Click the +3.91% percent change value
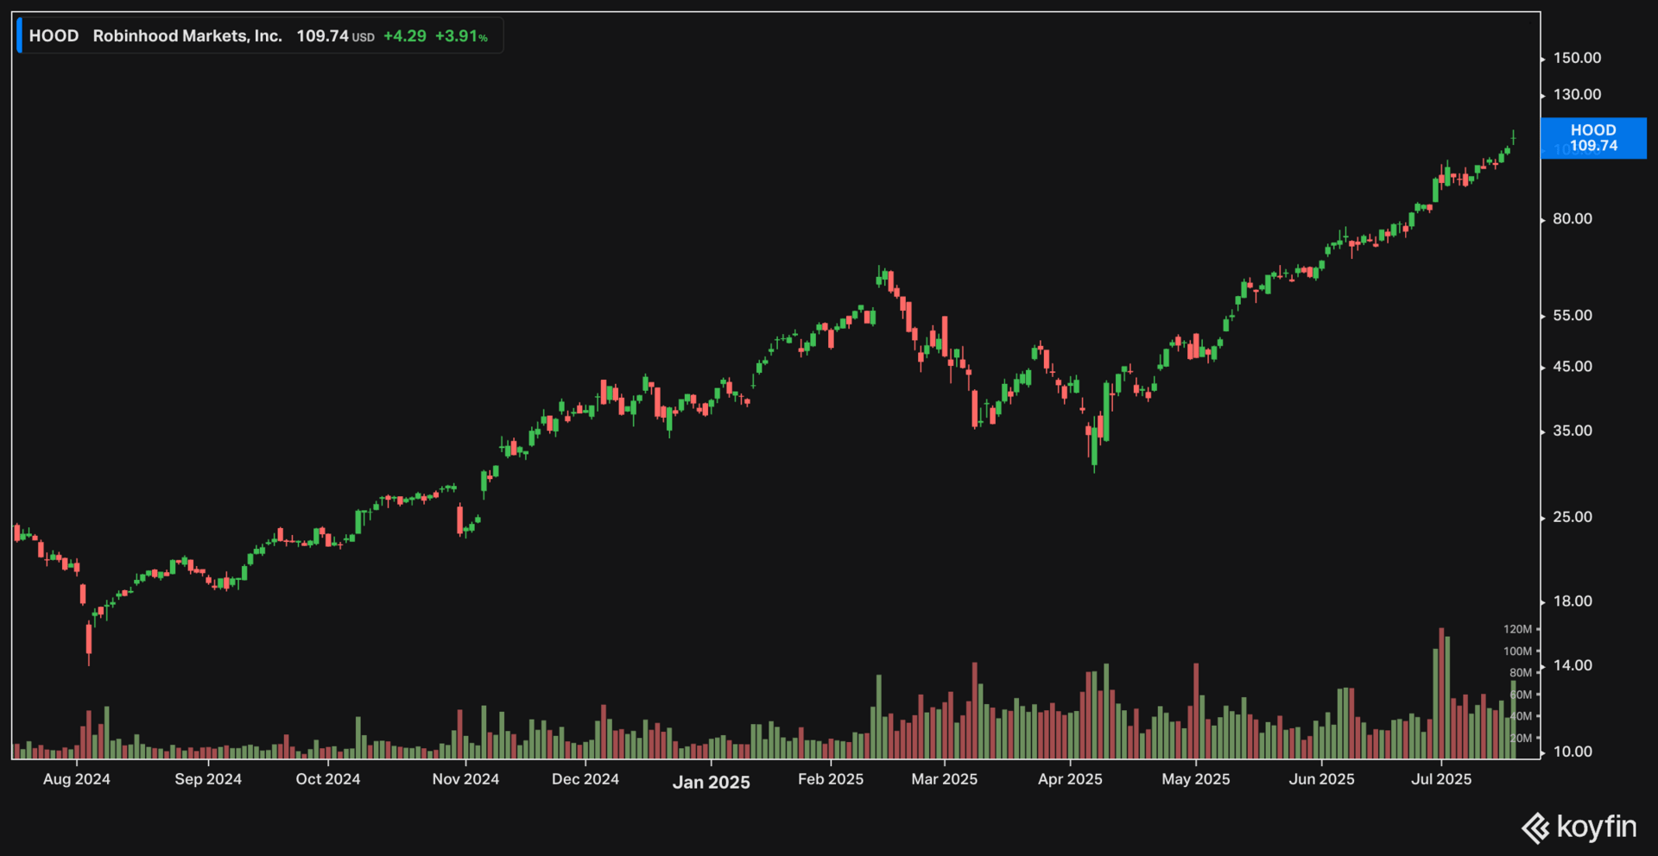 tap(461, 36)
